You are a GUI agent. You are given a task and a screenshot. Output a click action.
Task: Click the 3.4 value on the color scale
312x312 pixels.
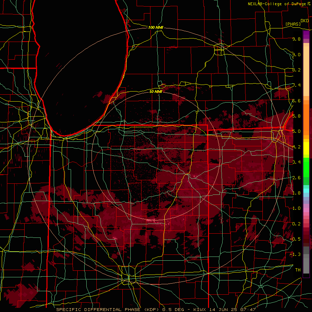click(x=296, y=162)
